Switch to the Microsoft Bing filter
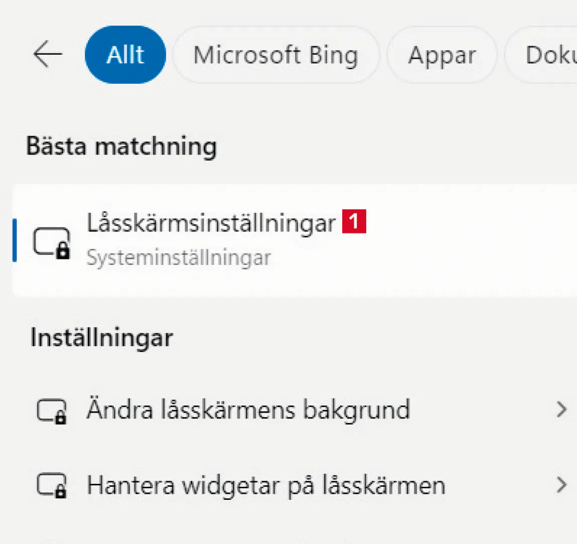This screenshot has height=544, width=577. point(276,55)
